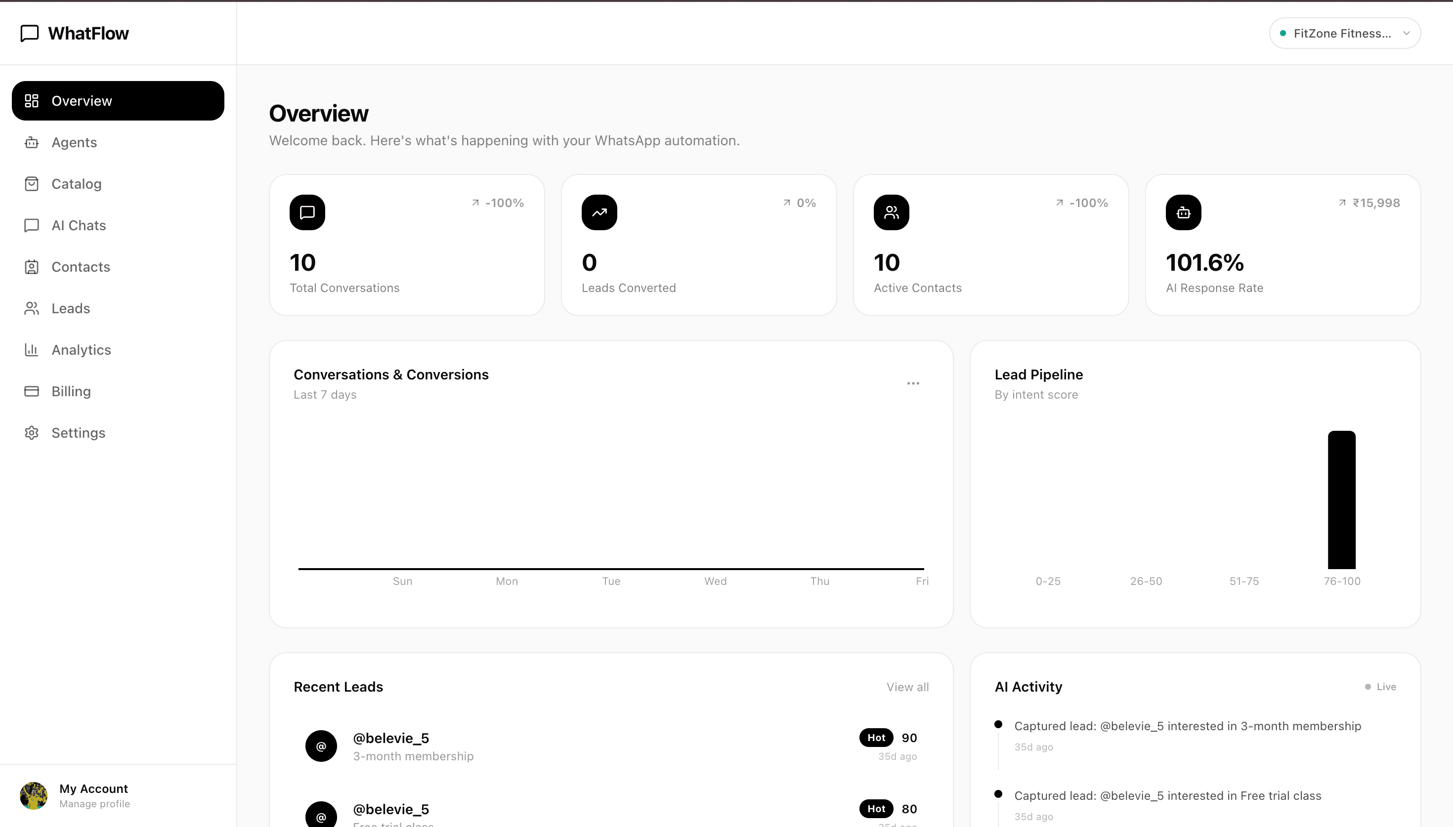Click the WhatFlow chat logo icon

30,34
